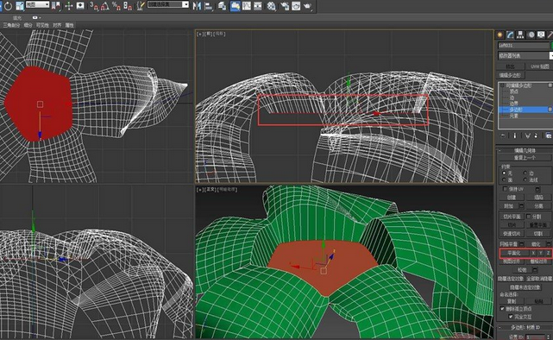Open the Material Editor icon
The width and height of the screenshot is (553, 340).
pos(271,6)
